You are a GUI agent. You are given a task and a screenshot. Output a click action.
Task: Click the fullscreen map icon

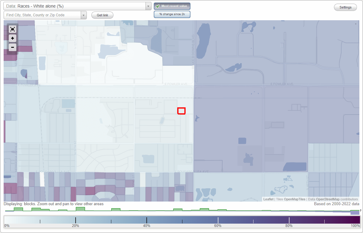click(x=12, y=29)
